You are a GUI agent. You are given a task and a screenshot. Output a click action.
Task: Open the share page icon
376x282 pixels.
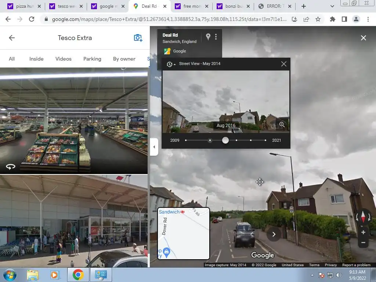coord(306,19)
